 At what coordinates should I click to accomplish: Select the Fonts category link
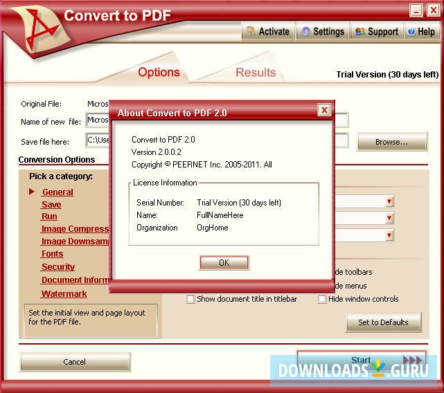click(x=52, y=254)
